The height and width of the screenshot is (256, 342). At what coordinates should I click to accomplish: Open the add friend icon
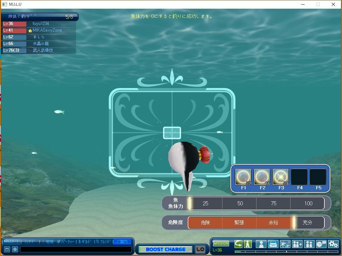297,244
